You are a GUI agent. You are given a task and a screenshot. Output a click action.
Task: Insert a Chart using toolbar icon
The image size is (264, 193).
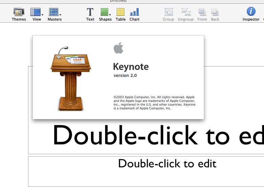134,12
